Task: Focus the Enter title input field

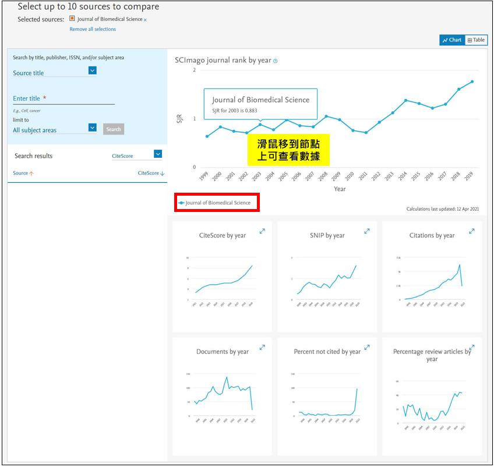Action: pos(63,98)
